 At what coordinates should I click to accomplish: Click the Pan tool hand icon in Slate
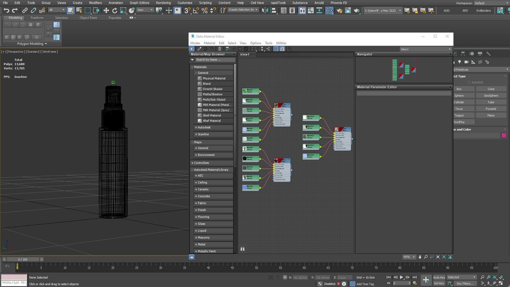coord(420,257)
